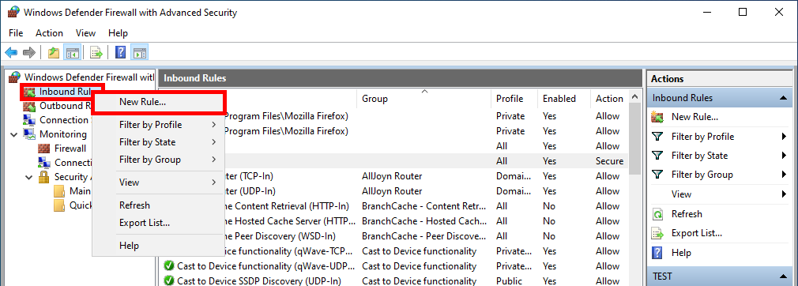Sort by the Profile column header
The image size is (798, 286).
[x=515, y=99]
